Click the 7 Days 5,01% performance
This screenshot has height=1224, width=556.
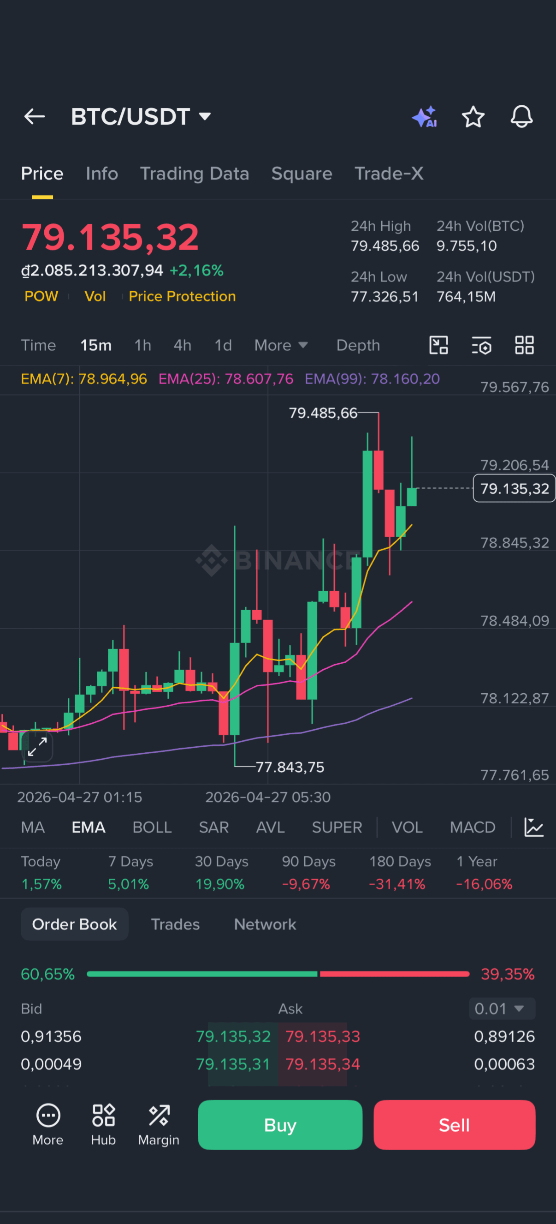pos(130,873)
